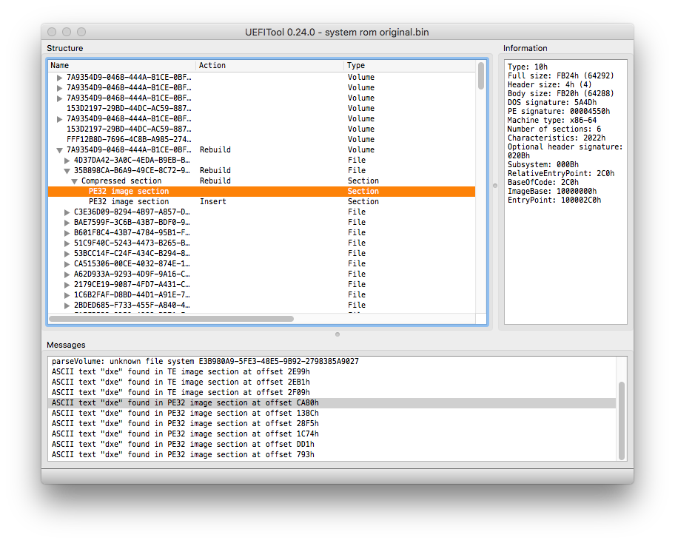Click the Messages panel vertical scrollbar
The width and height of the screenshot is (675, 543).
[x=621, y=420]
